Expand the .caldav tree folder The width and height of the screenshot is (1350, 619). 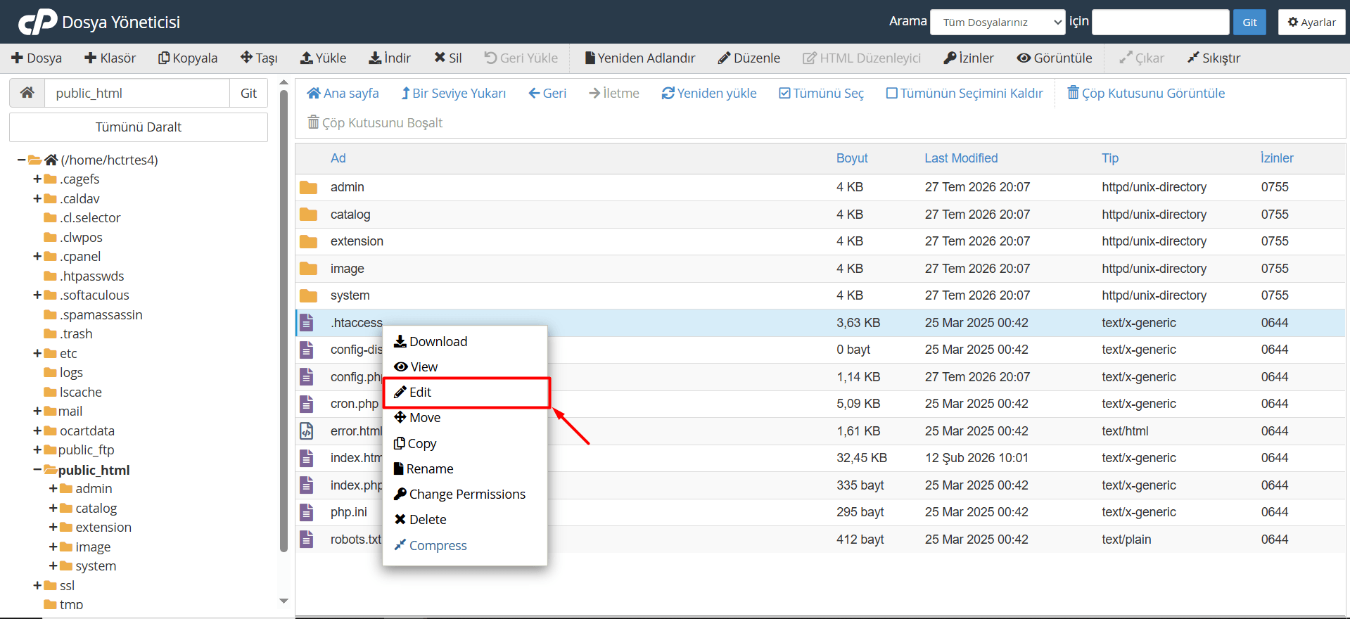[x=37, y=198]
